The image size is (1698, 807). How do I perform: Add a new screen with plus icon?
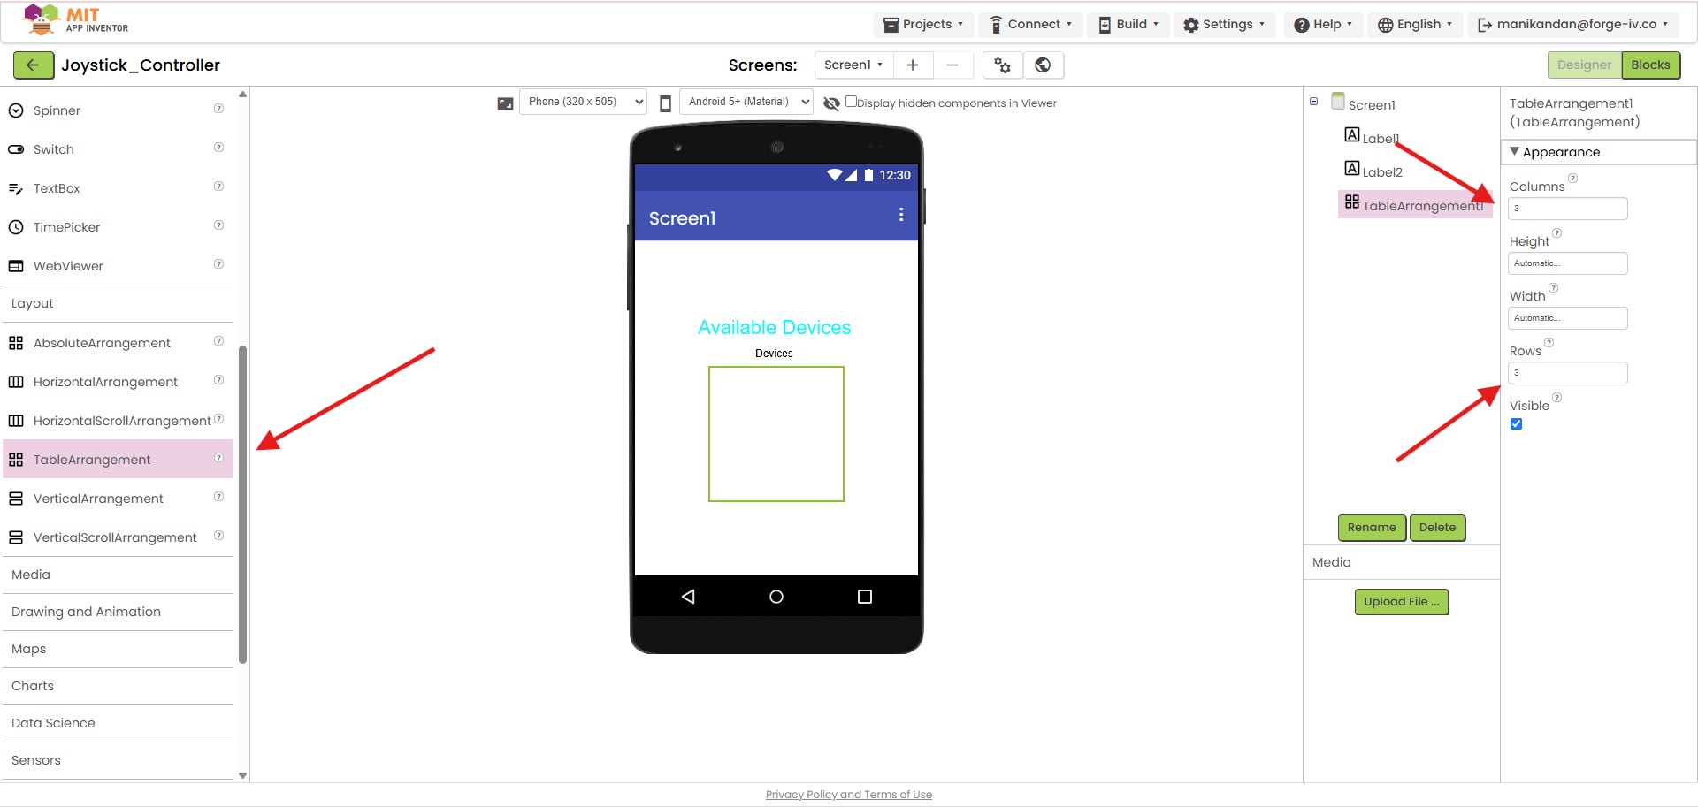coord(913,65)
